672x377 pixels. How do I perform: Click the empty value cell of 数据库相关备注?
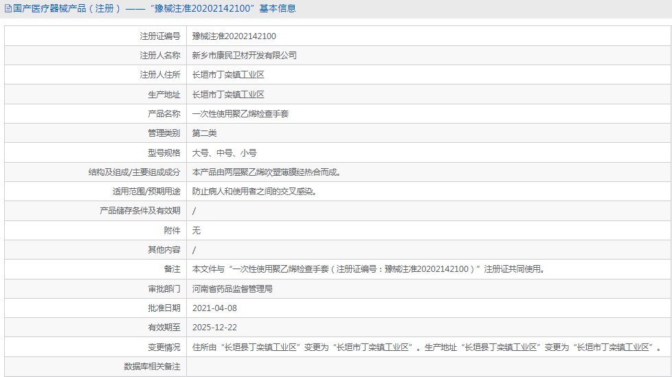pos(429,367)
